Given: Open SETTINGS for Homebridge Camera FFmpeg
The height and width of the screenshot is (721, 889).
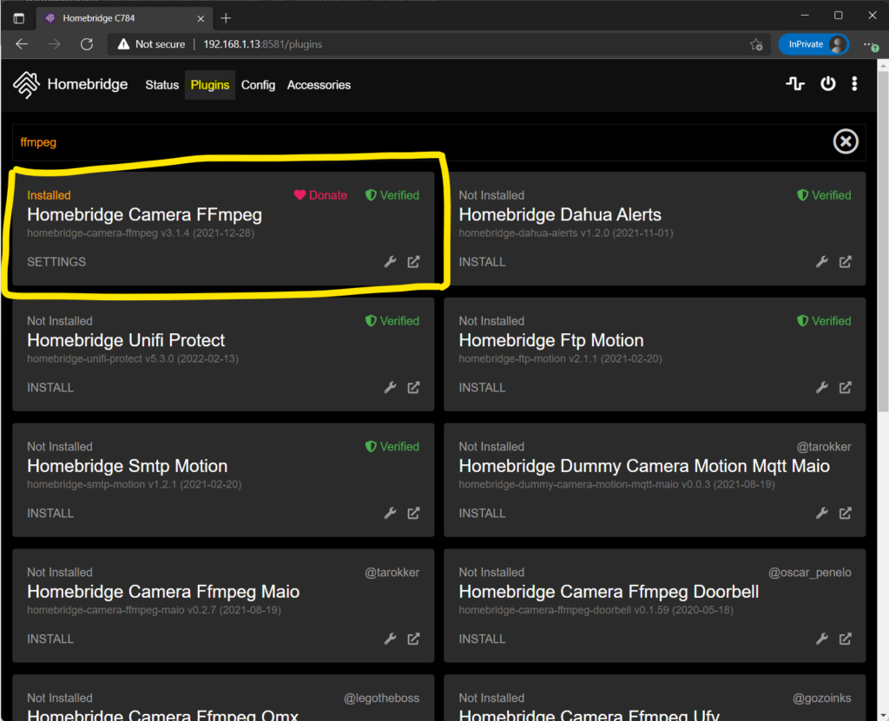Looking at the screenshot, I should point(56,262).
